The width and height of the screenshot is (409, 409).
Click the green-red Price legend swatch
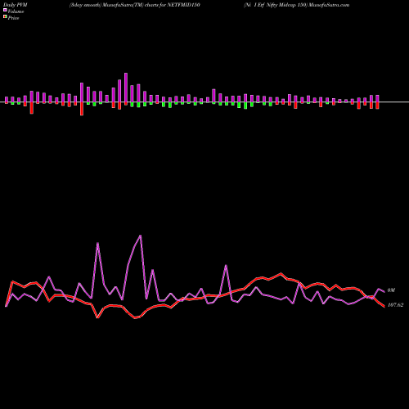[5, 17]
